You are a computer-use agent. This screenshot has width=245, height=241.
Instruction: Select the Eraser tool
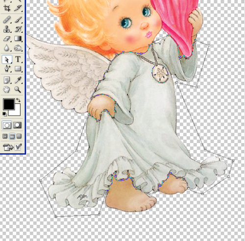click(7, 39)
